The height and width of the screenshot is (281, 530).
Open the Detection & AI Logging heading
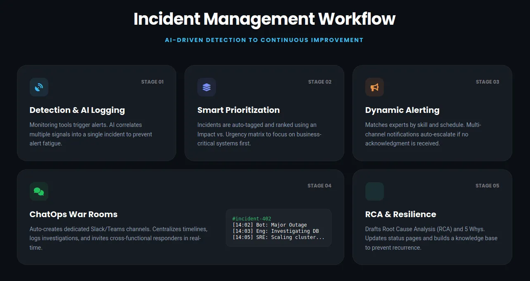pos(77,110)
